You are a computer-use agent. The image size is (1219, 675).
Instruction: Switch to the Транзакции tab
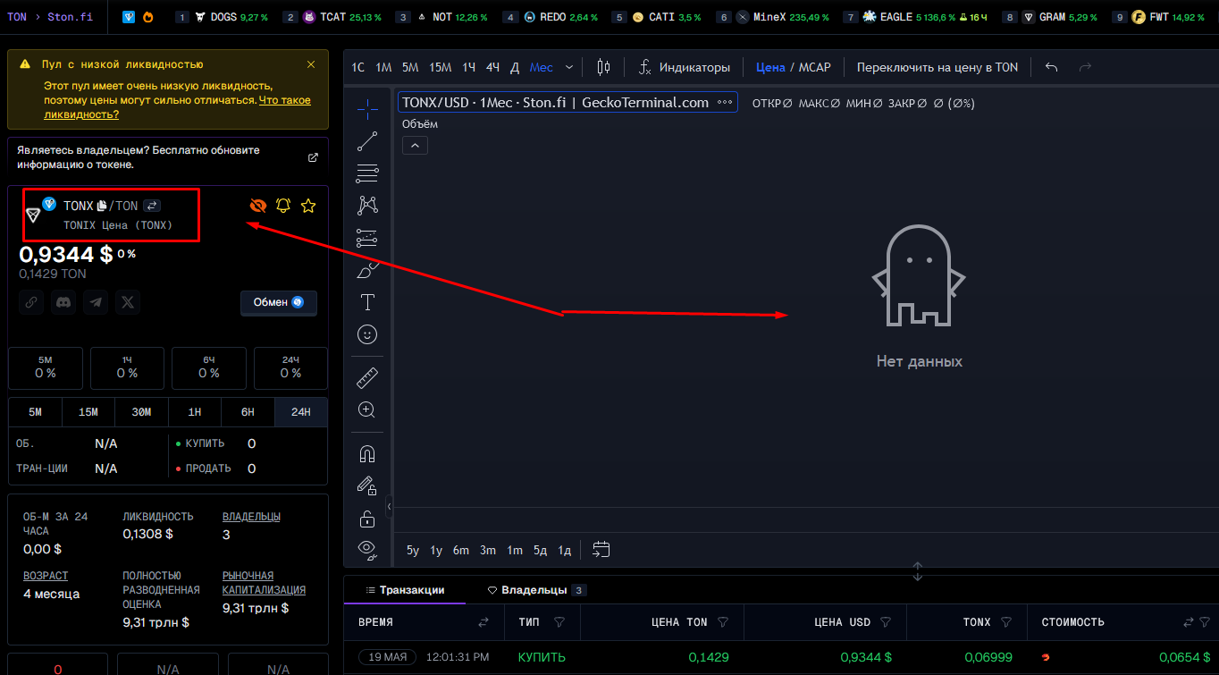click(405, 590)
